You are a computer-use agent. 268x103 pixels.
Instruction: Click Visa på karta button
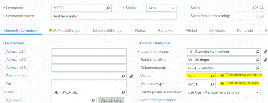111,100
